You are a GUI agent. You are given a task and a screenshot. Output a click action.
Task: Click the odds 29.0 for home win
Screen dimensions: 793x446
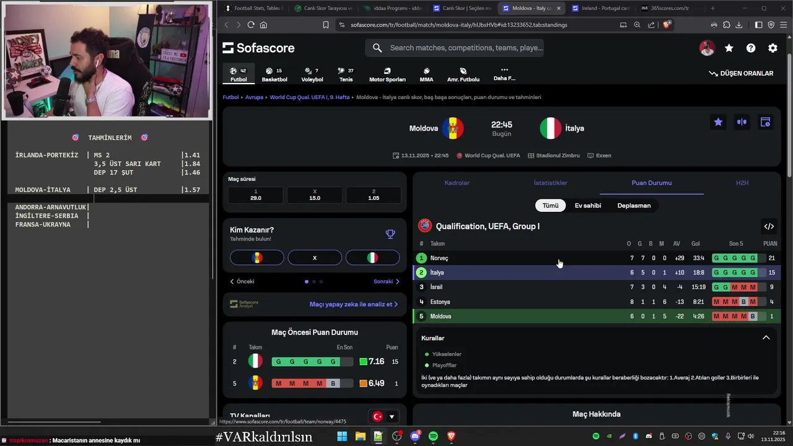256,195
